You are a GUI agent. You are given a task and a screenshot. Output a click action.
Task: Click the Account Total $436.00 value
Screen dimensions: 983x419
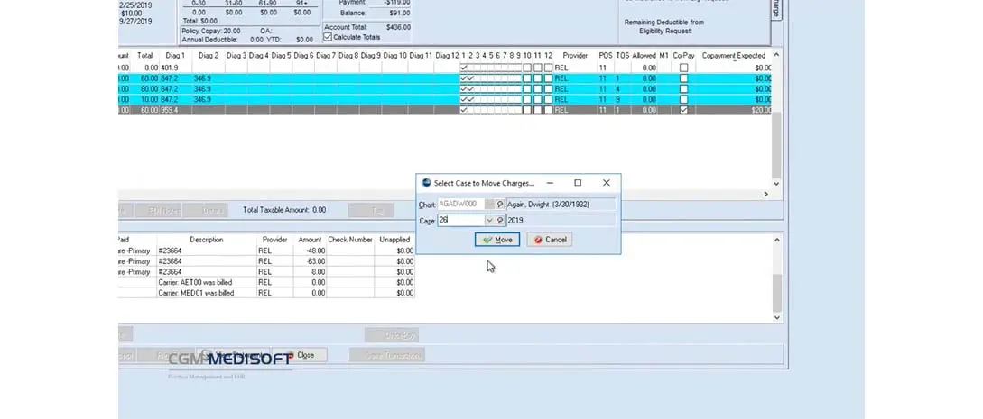(399, 28)
